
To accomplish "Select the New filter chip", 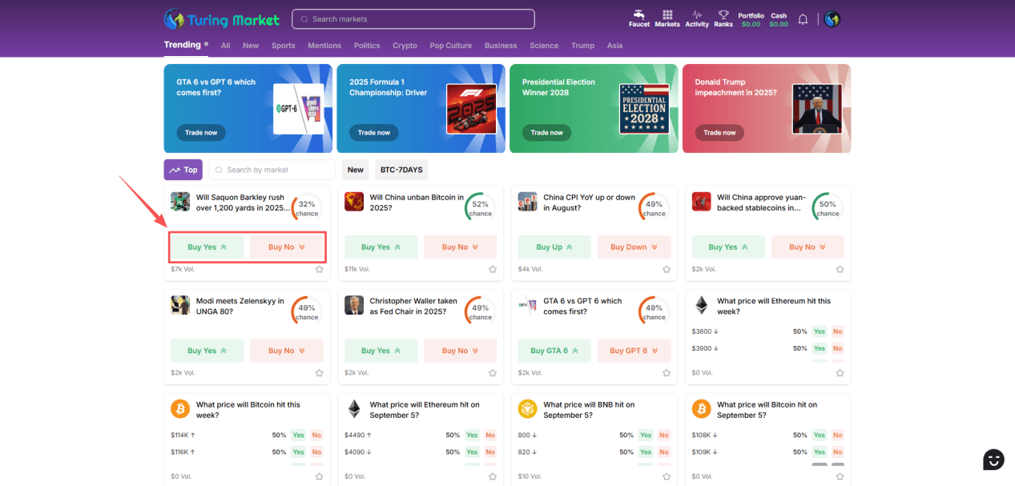I will point(356,170).
